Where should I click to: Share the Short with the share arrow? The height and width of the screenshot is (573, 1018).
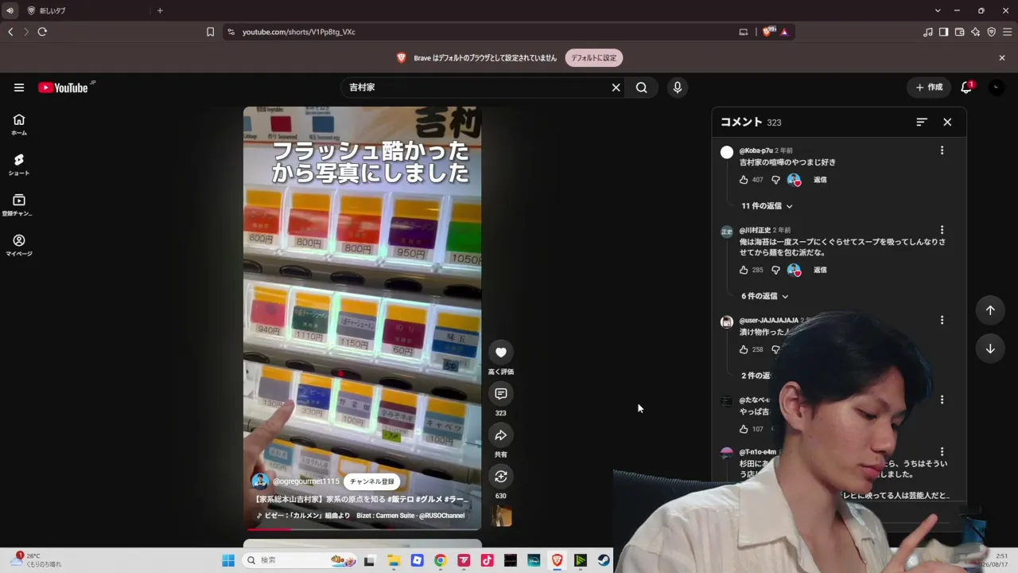tap(501, 435)
